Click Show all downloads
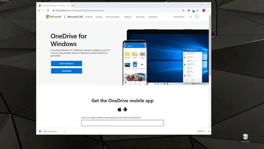Image resolution: width=264 pixels, height=149 pixels. click(201, 131)
